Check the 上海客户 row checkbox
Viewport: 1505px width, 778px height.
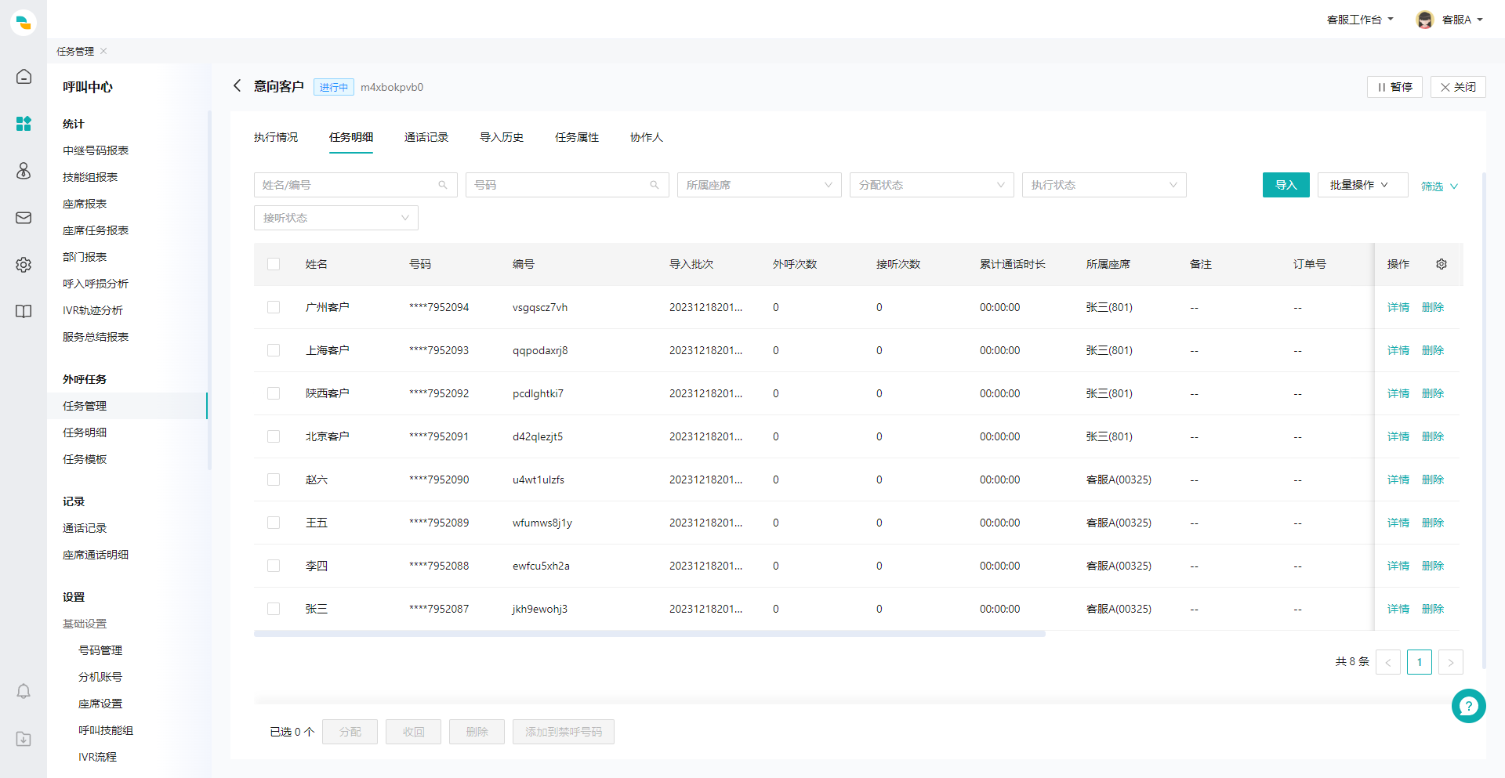[274, 350]
